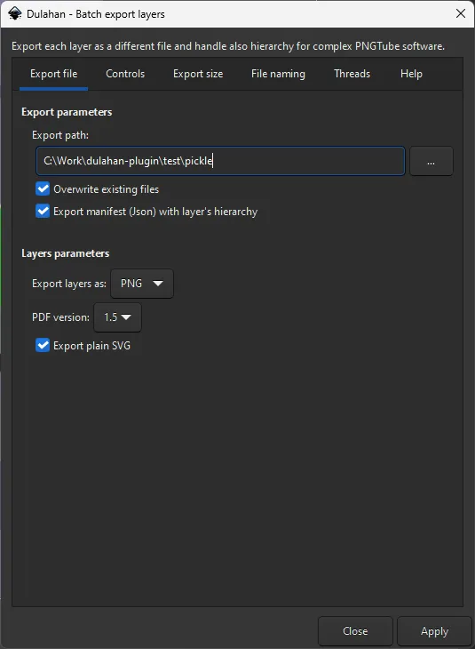
Task: Close the dialog with the X button
Action: click(x=461, y=13)
